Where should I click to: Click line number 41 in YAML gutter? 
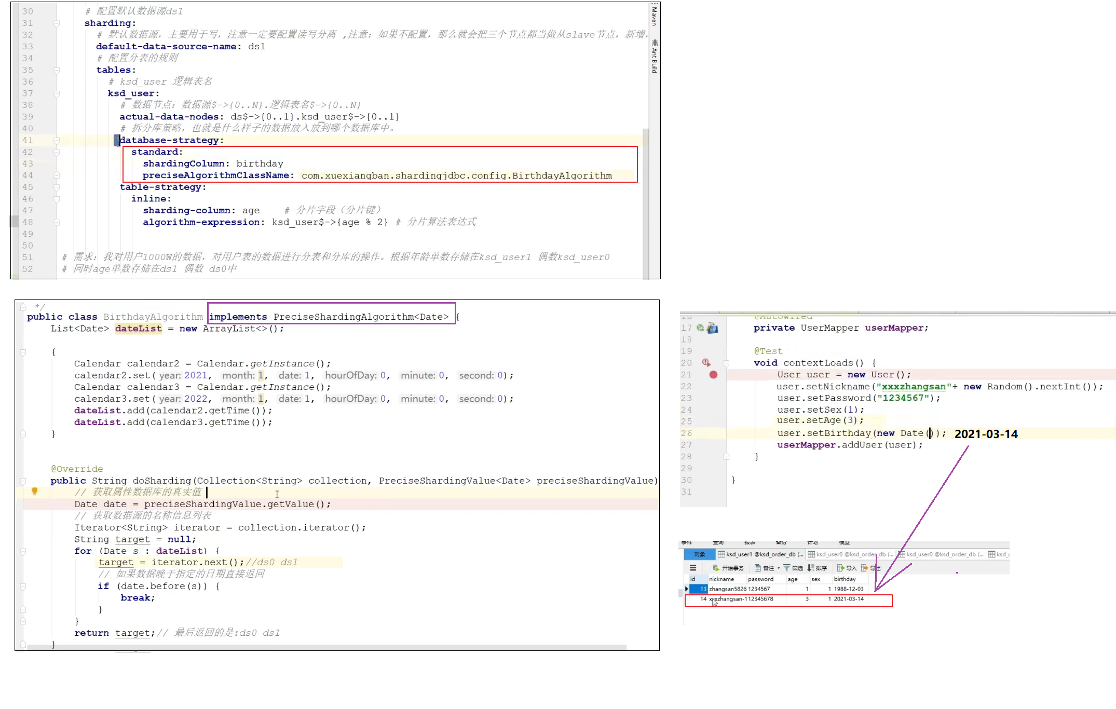pyautogui.click(x=28, y=140)
